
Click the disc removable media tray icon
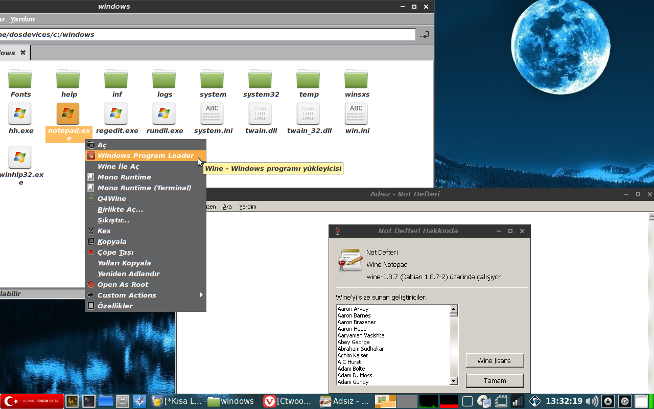click(483, 401)
